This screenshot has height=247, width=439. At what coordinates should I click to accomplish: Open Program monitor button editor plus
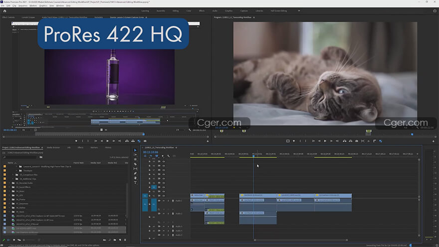click(x=434, y=141)
